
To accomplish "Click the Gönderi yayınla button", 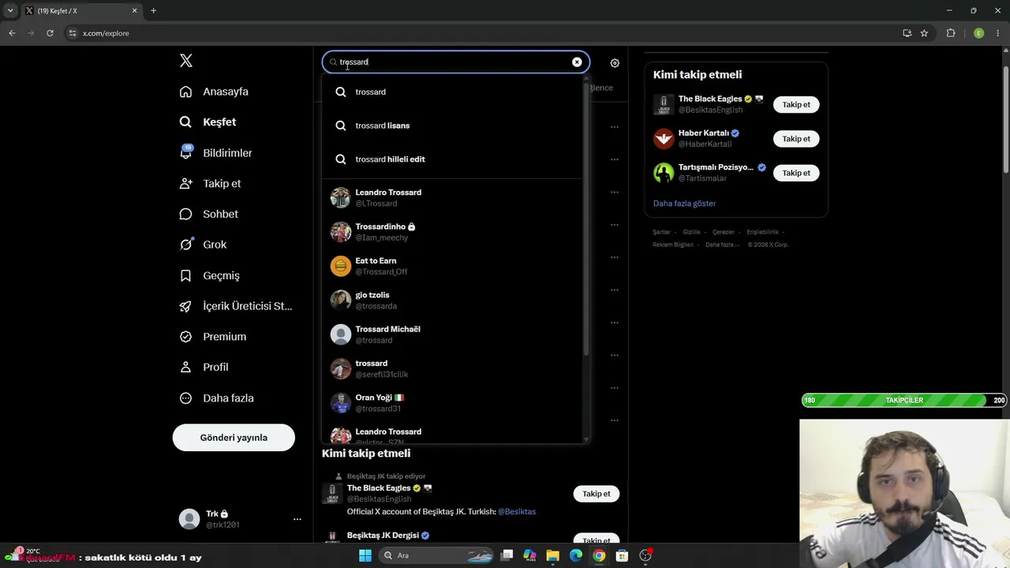I will (x=234, y=438).
